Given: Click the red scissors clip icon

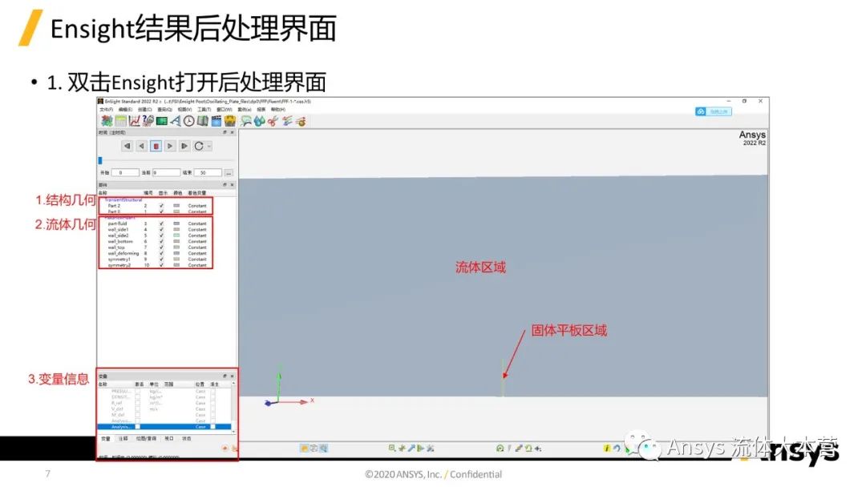Looking at the screenshot, I should tap(273, 121).
